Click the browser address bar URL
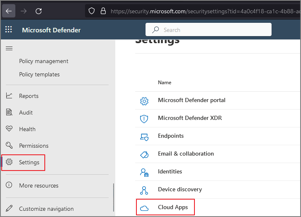Viewport: 301px width, 217px height. [x=205, y=11]
